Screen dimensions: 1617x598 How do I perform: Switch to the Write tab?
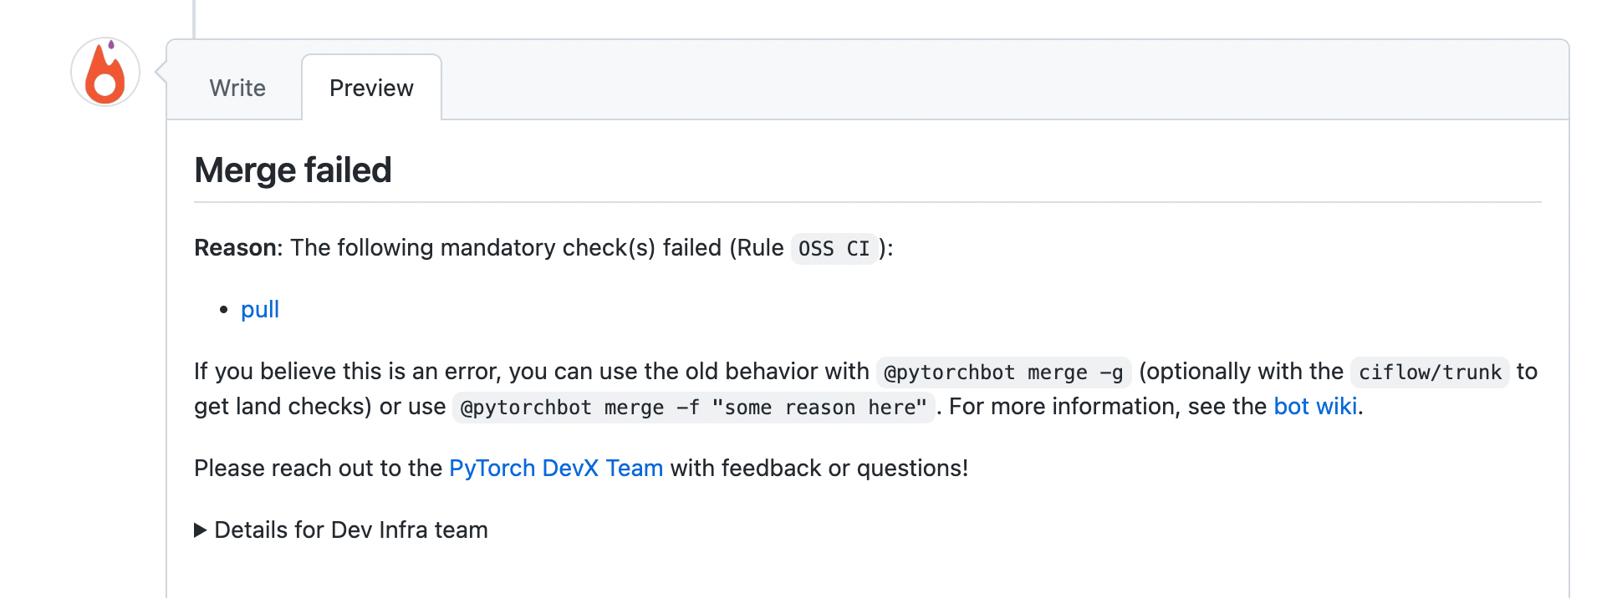click(237, 88)
